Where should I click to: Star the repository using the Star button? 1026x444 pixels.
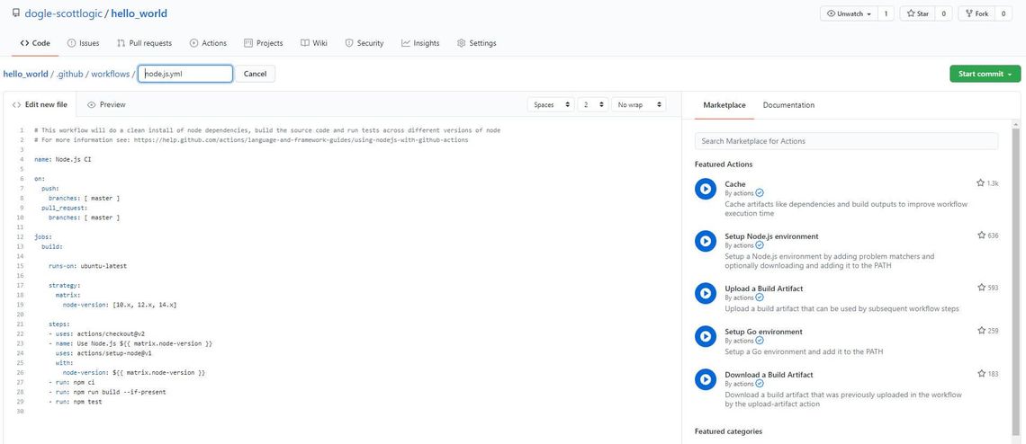pos(918,13)
